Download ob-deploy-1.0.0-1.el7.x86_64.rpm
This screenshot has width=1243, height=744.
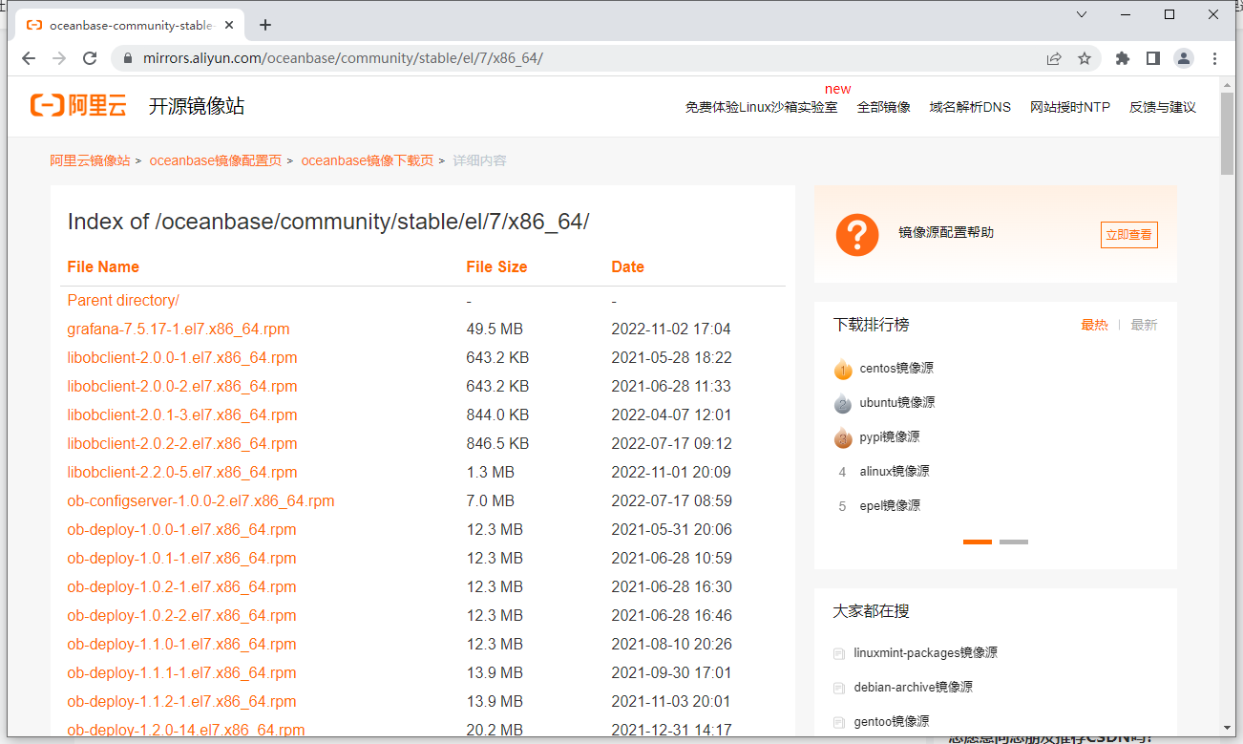click(181, 529)
